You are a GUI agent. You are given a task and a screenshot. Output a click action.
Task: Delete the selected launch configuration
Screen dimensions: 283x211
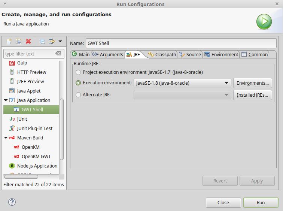click(28, 42)
